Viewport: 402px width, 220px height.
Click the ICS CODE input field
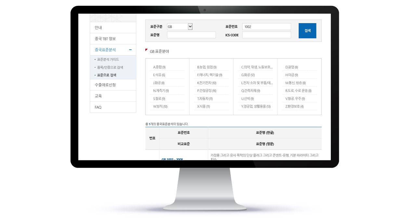pos(266,35)
